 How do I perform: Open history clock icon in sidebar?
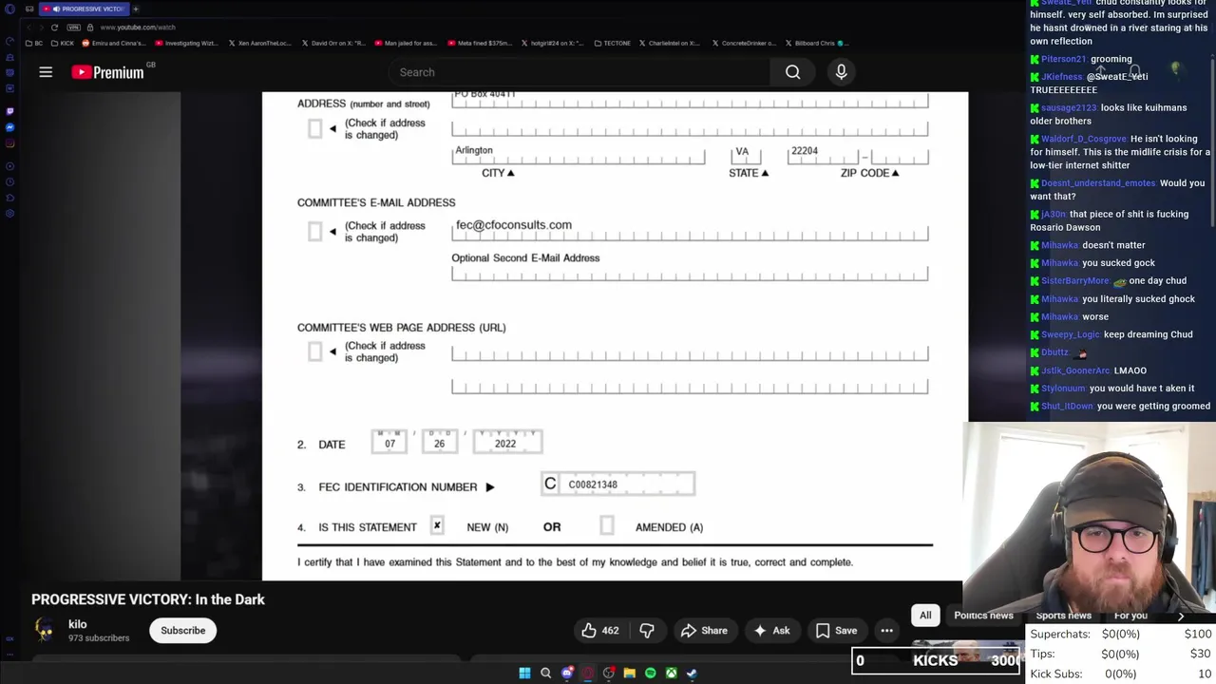pos(9,182)
